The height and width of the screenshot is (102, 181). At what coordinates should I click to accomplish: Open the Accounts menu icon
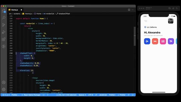tap(4, 82)
